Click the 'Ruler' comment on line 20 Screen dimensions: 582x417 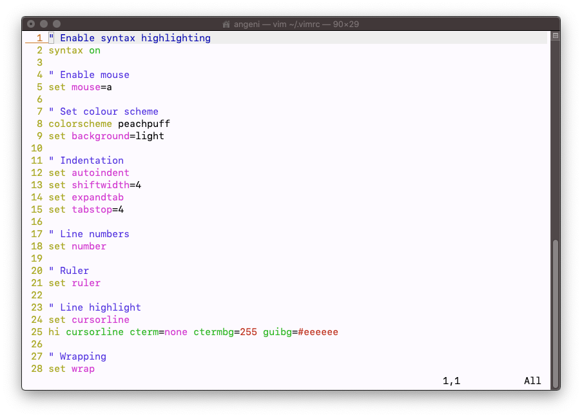[x=69, y=271]
